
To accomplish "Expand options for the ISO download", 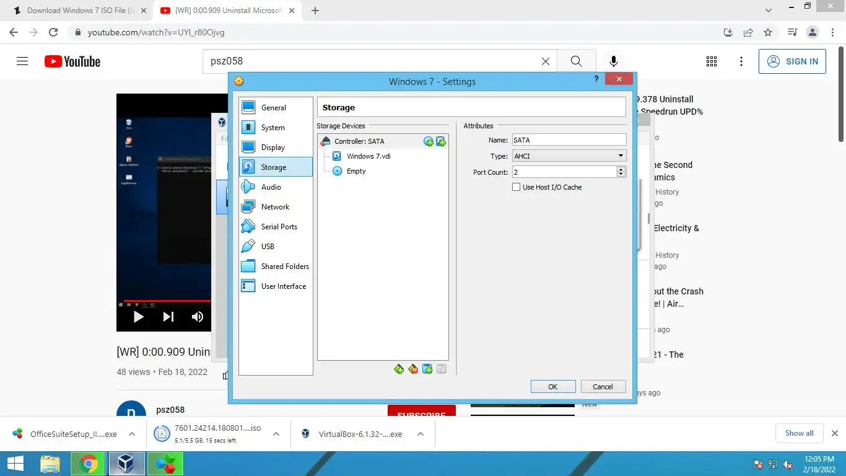I will (276, 434).
